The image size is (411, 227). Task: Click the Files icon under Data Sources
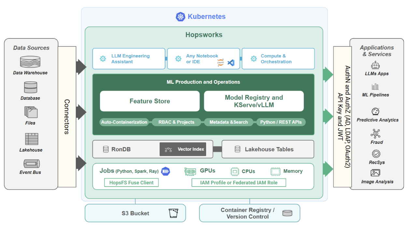(x=31, y=112)
